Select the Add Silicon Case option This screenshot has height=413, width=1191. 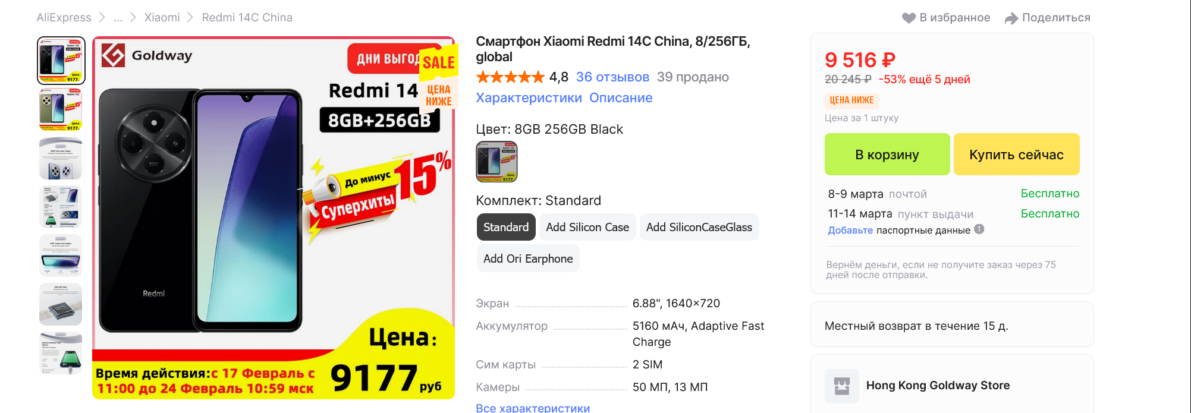(x=587, y=227)
